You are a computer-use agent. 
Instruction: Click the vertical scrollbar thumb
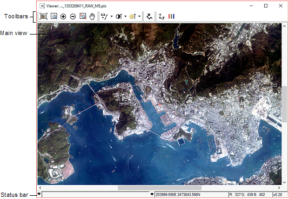pos(284,104)
